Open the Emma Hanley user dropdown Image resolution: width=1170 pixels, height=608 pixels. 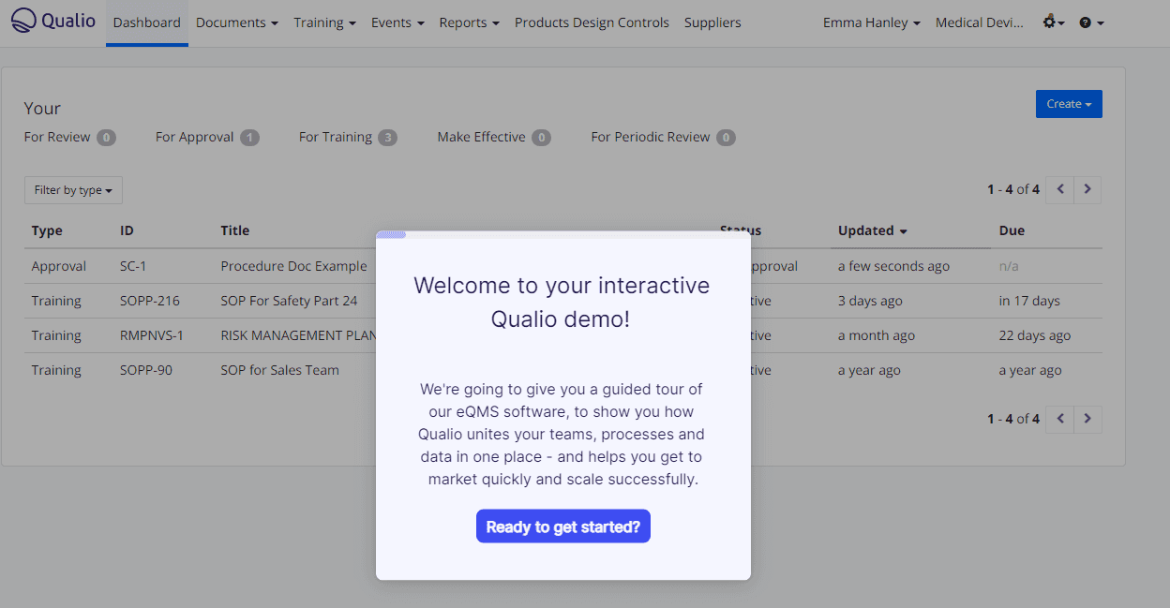pos(871,22)
